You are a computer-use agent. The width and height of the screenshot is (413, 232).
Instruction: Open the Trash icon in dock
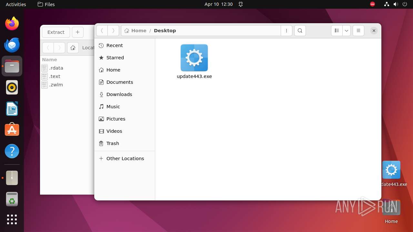12,199
